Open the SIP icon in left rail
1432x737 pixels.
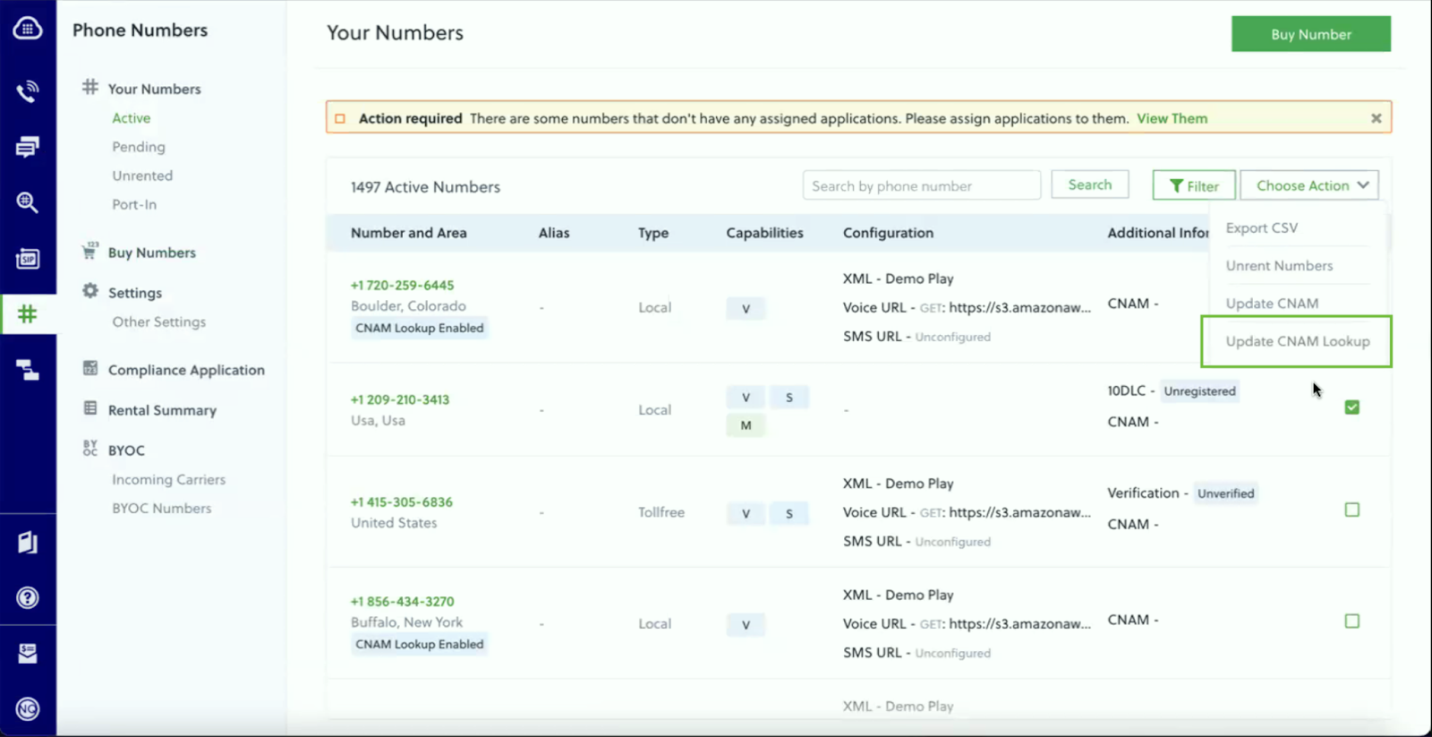point(28,259)
